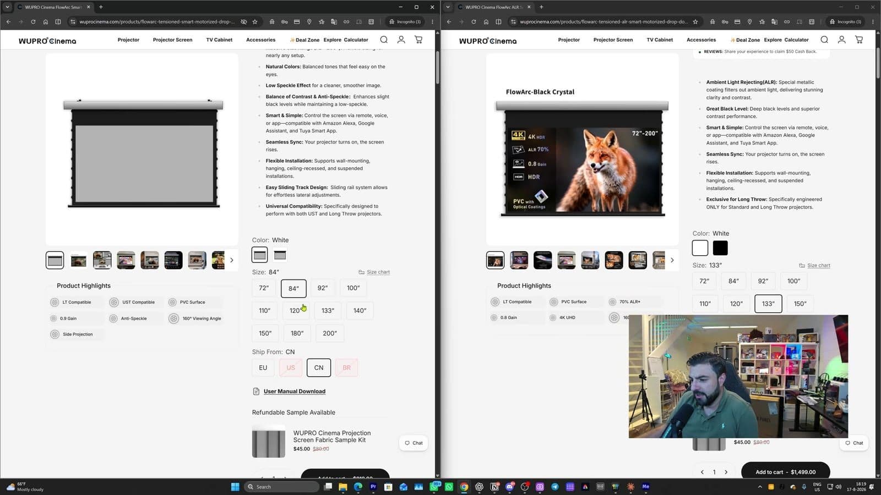Increase quantity in right window stepper
Viewport: 881px width, 495px height.
pyautogui.click(x=726, y=472)
